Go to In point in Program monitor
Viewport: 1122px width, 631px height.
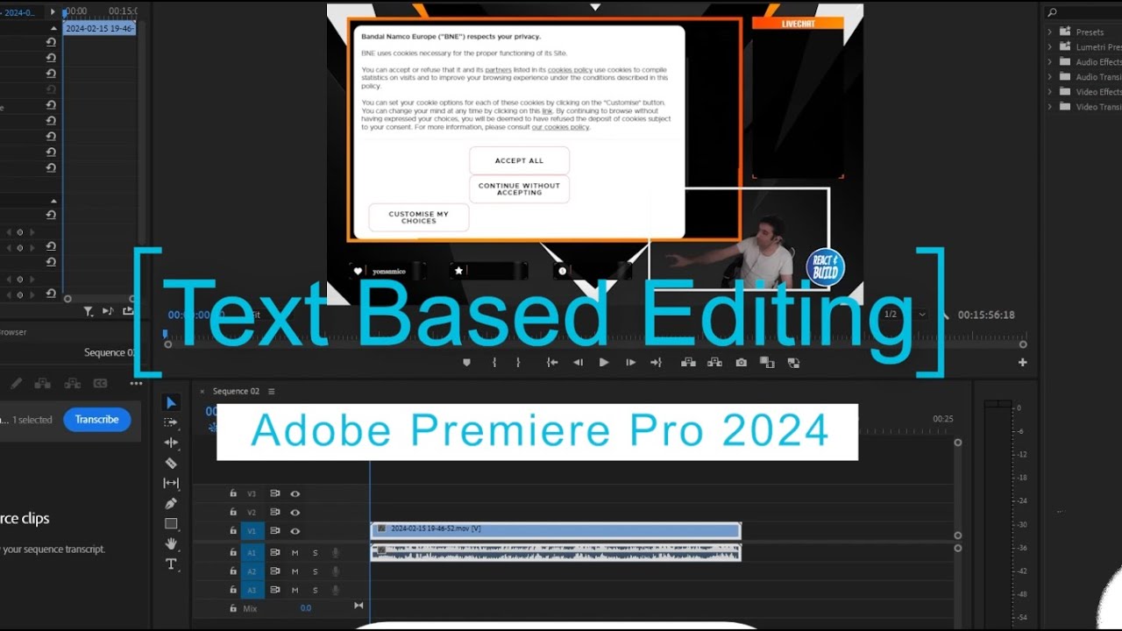click(x=552, y=362)
